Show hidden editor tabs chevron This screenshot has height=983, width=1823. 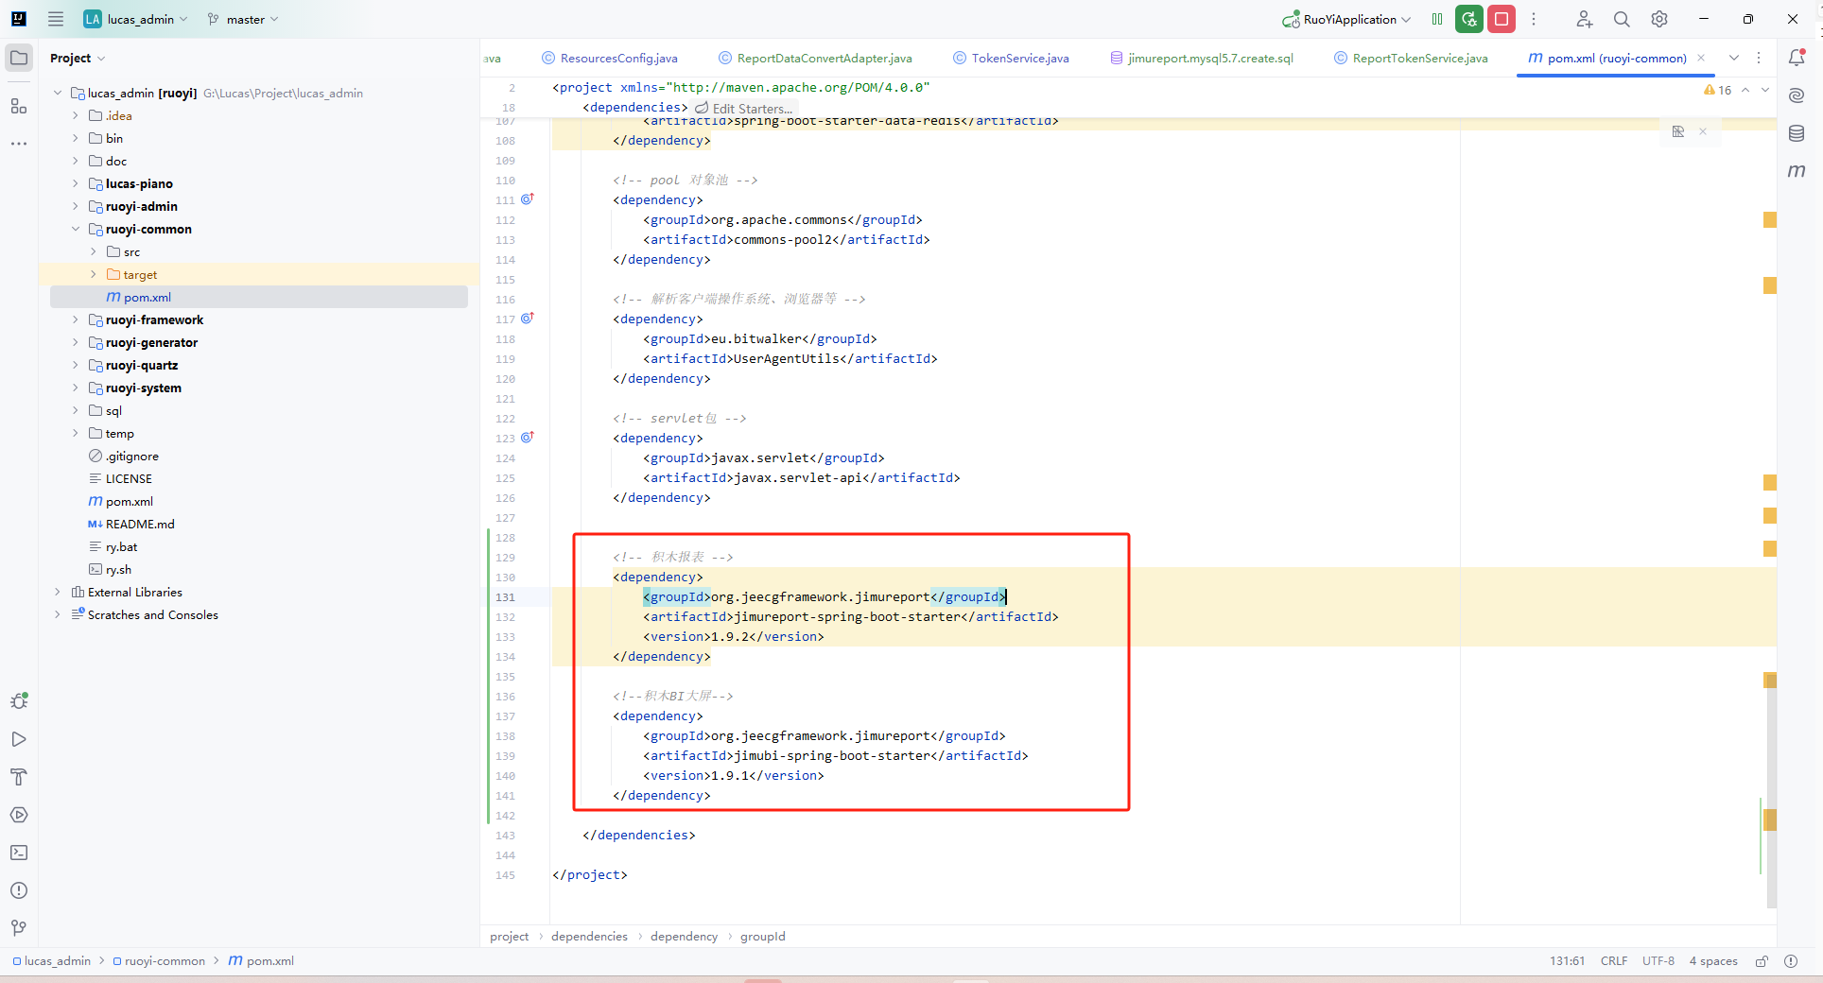coord(1734,58)
